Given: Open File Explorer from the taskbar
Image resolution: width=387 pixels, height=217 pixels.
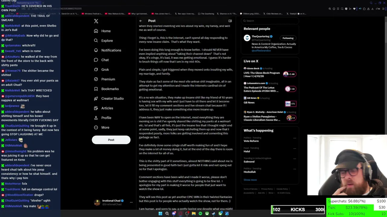Looking at the screenshot, I should [x=194, y=214].
